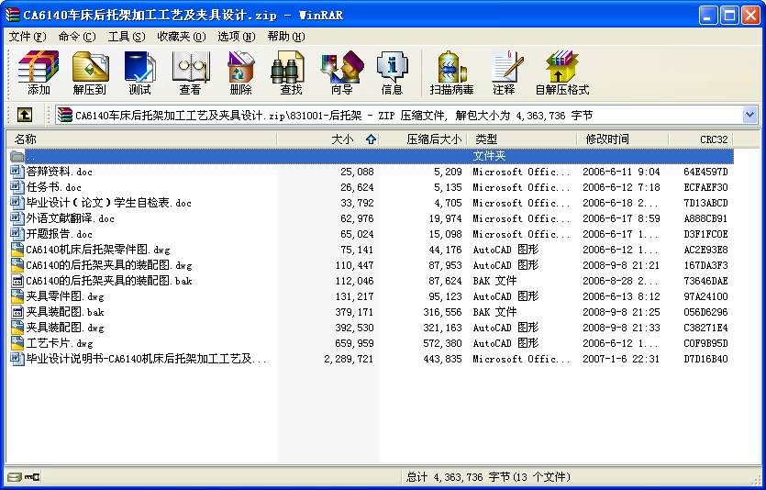Viewport: 766px width, 490px height.
Task: Click the 删除 (Delete) toolbar icon
Action: pos(241,72)
